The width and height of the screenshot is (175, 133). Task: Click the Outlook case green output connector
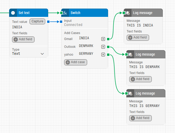(x=108, y=47)
